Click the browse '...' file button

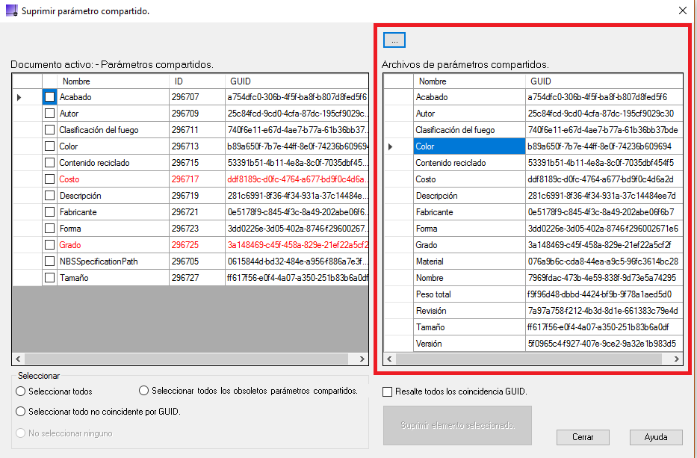pyautogui.click(x=394, y=40)
